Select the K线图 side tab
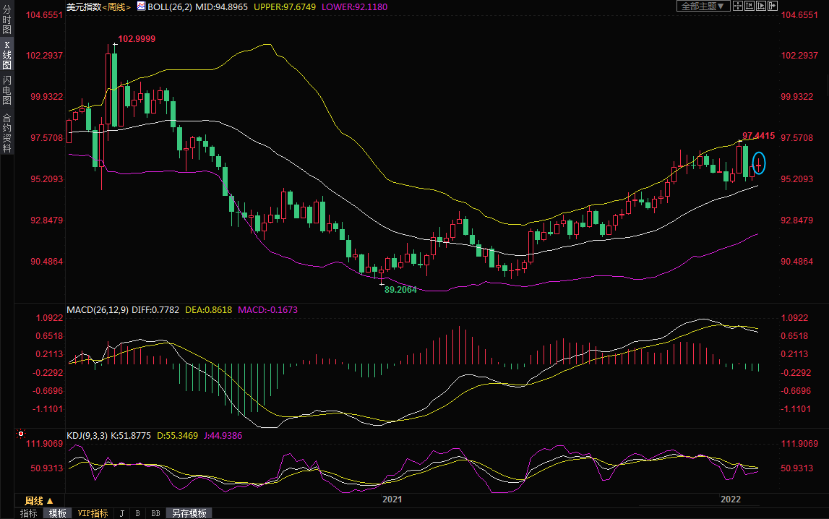829x519 pixels. (7, 55)
